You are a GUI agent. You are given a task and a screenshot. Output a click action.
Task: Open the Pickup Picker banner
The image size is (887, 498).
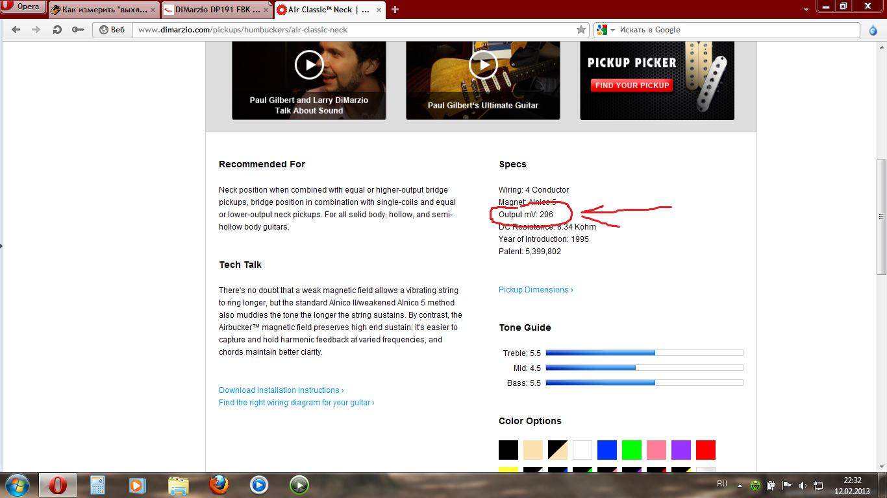pos(657,80)
